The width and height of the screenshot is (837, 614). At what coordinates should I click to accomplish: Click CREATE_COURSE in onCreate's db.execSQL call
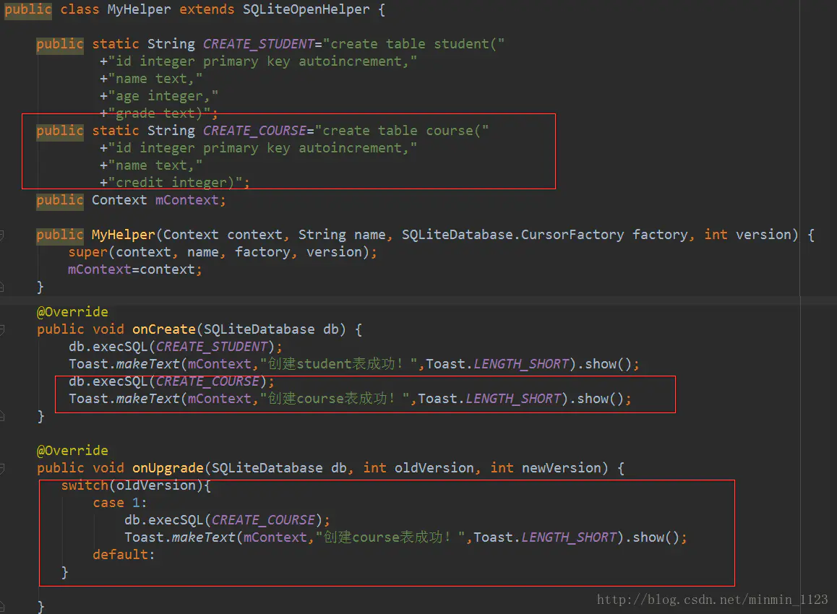click(x=207, y=381)
